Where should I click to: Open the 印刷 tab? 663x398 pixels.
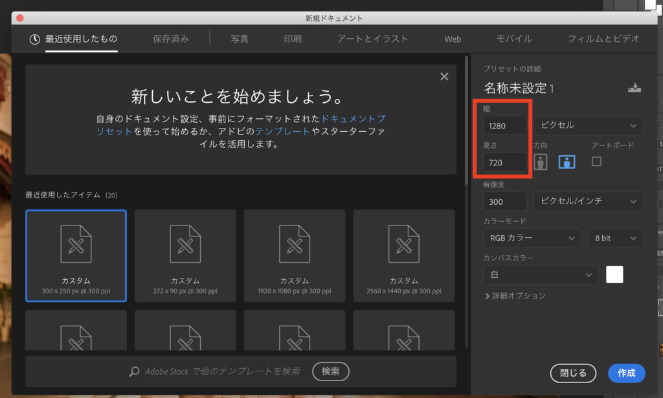(293, 39)
